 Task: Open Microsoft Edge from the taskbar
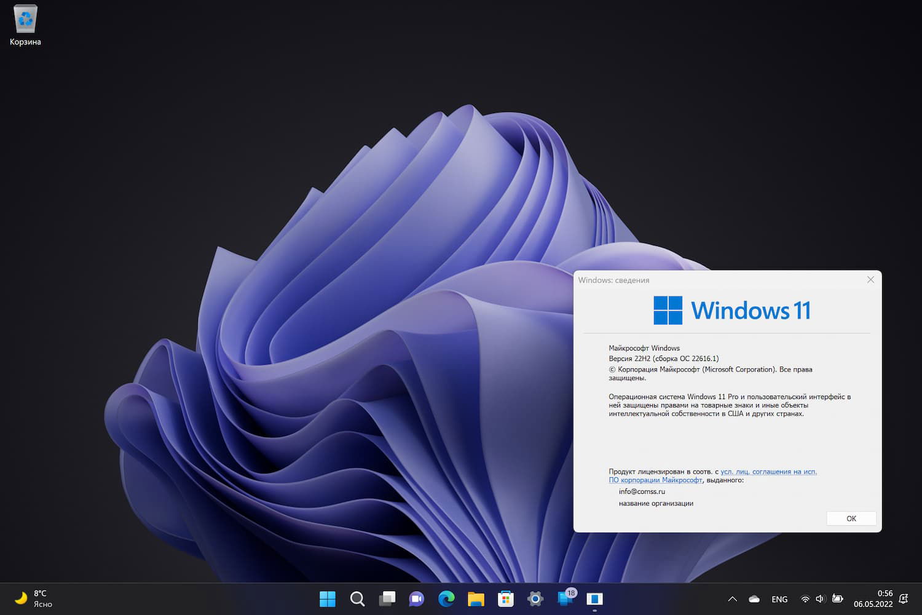pyautogui.click(x=446, y=598)
